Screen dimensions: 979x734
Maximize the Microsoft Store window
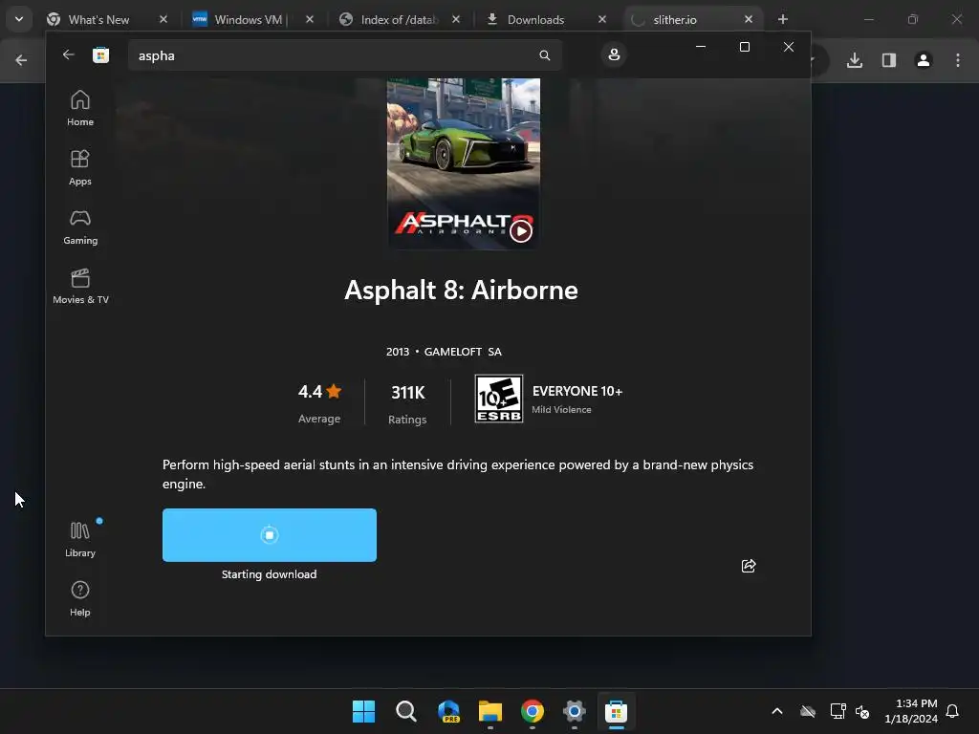coord(744,47)
